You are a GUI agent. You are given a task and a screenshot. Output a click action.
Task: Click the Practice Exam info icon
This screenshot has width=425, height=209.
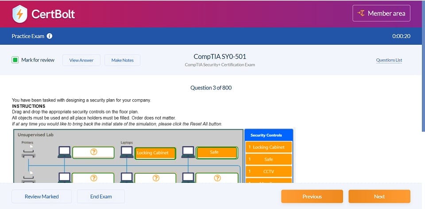pos(50,36)
